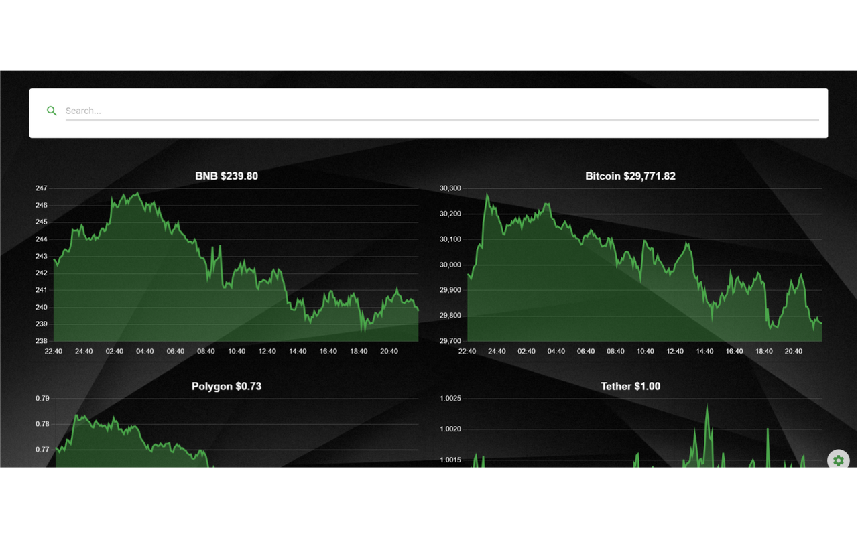Viewport: 858px width, 536px height.
Task: Click the 29,700 axis label on the Bitcoin chart
Action: (x=450, y=341)
